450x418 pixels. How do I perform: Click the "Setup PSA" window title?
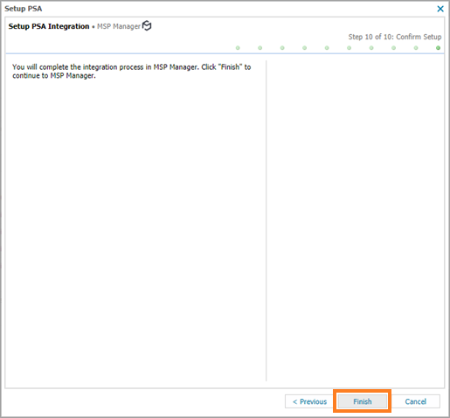24,9
